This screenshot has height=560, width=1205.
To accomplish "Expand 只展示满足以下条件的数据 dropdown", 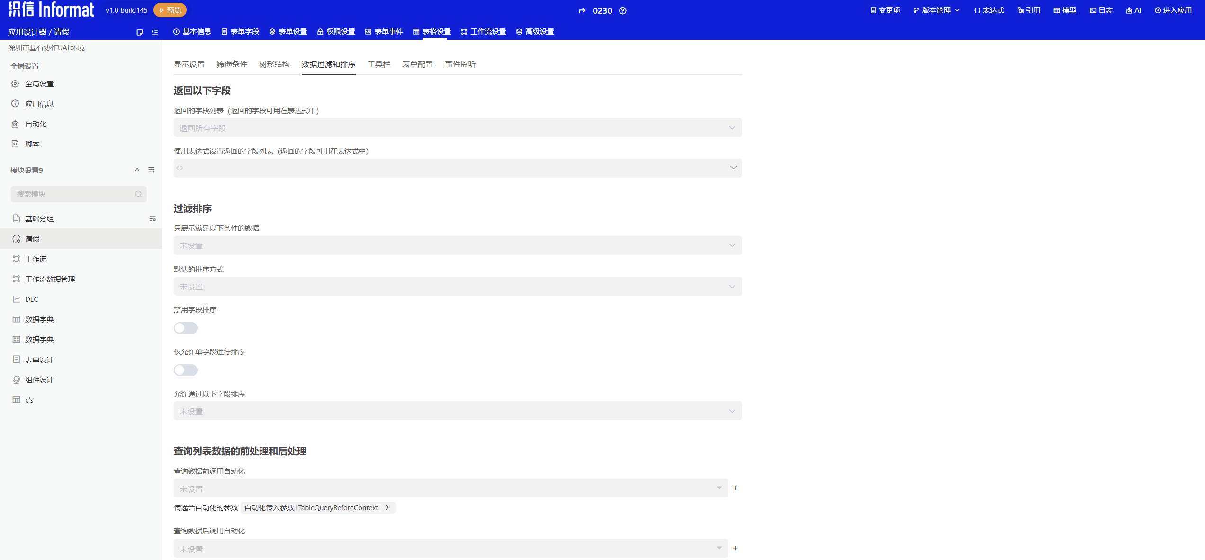I will click(457, 245).
